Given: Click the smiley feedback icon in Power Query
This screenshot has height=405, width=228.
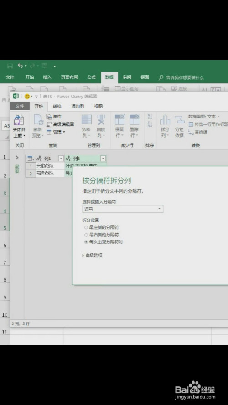Looking at the screenshot, I should (x=27, y=96).
